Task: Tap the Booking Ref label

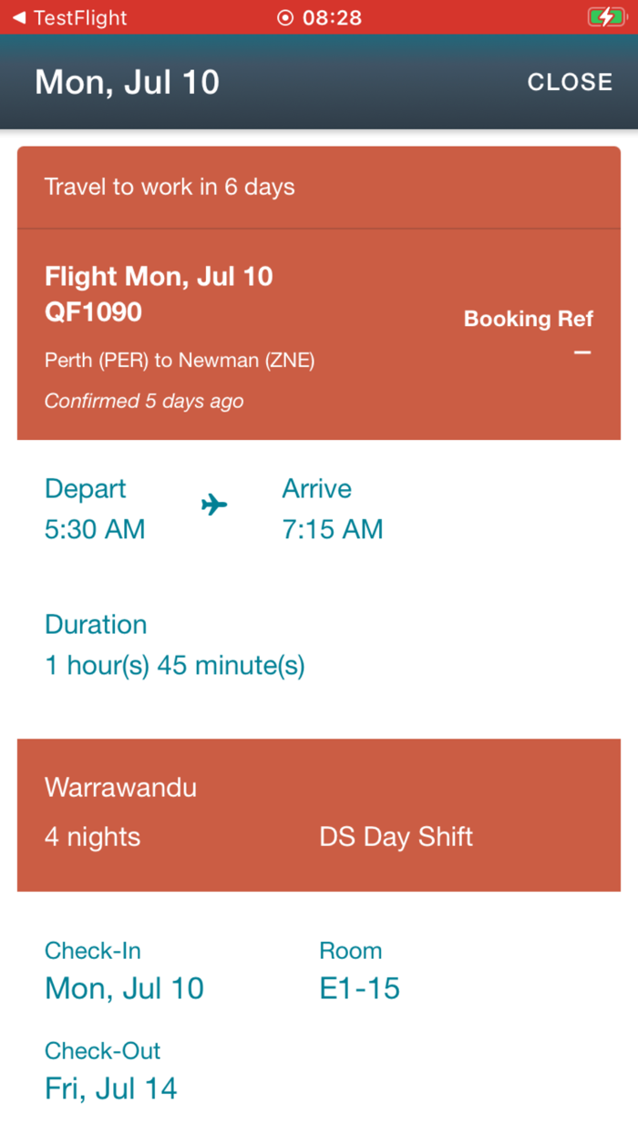Action: click(528, 319)
